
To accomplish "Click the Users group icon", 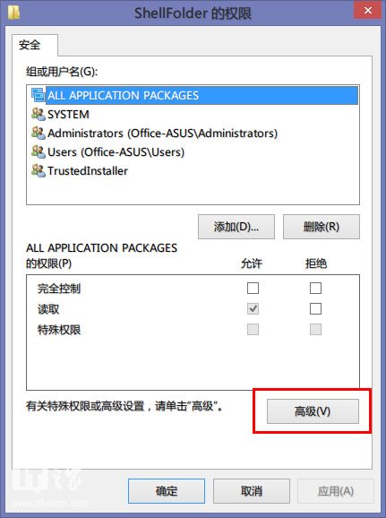I will [x=39, y=151].
